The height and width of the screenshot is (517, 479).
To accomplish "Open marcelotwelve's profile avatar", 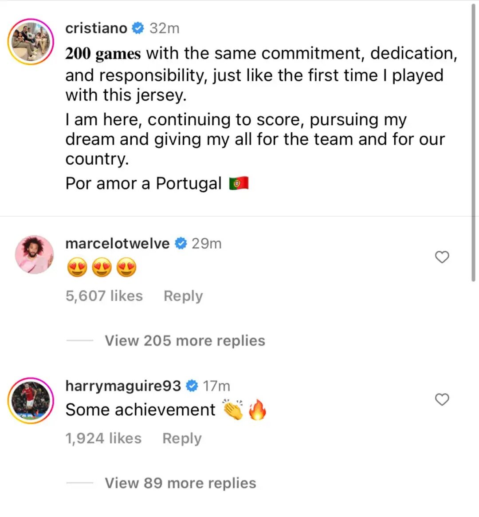I will [x=34, y=255].
